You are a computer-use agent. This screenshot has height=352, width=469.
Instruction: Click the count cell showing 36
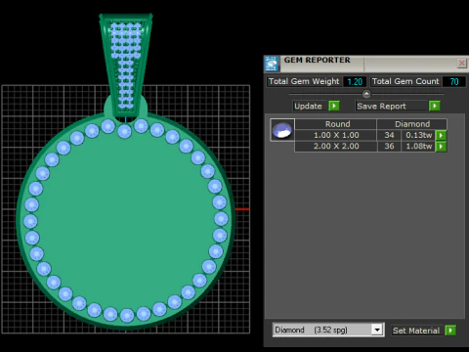click(x=389, y=147)
